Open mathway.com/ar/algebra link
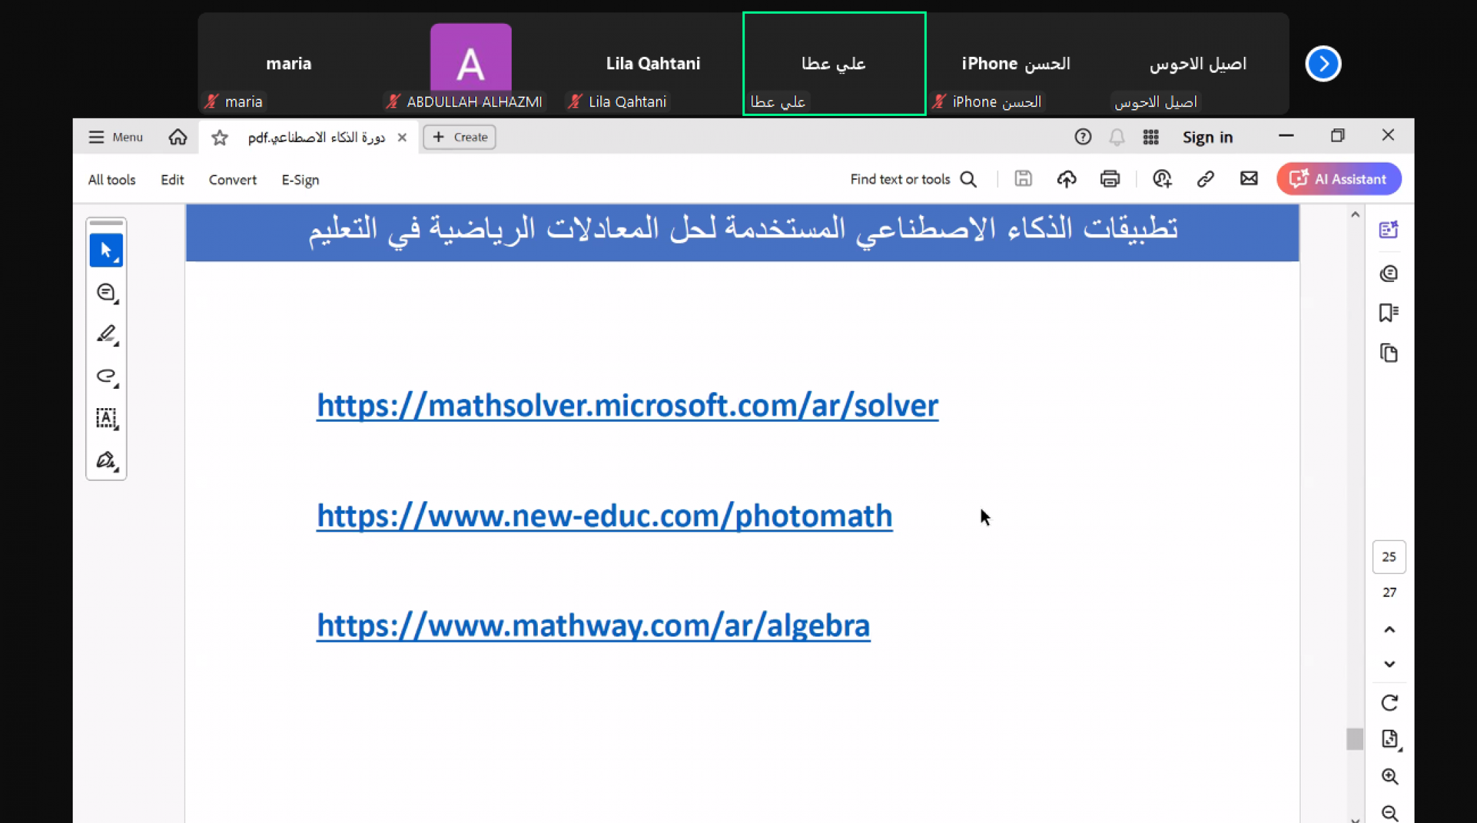The height and width of the screenshot is (823, 1477). coord(593,625)
